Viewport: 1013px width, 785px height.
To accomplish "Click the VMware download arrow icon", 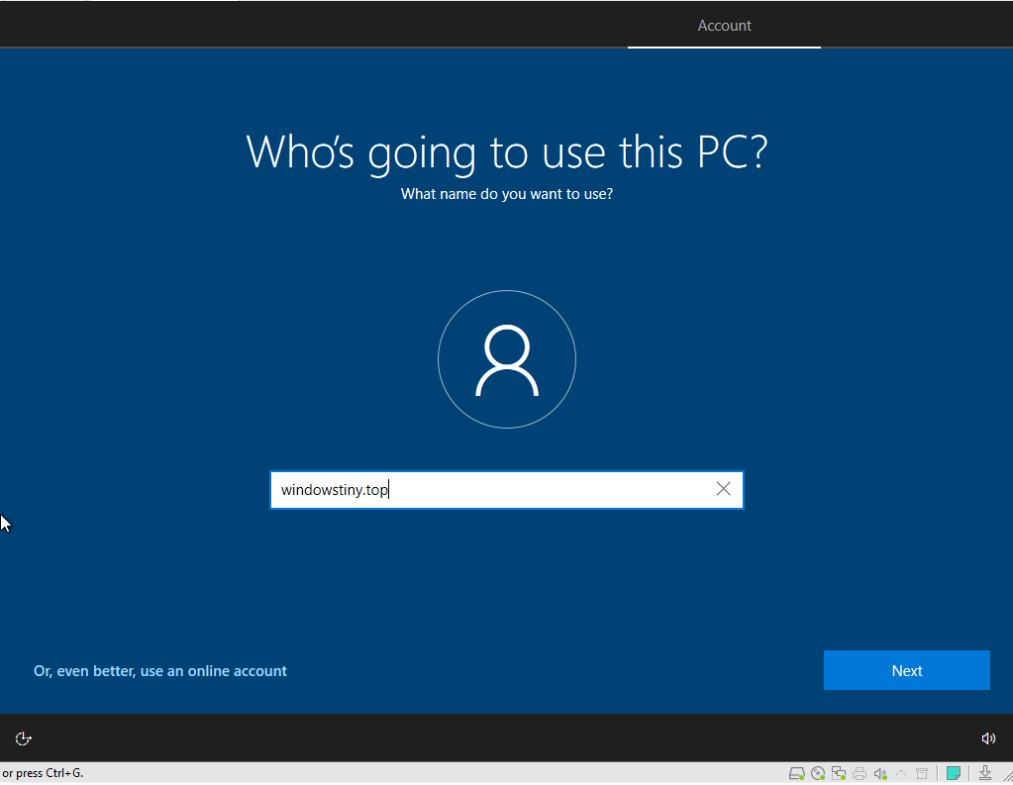I will [984, 773].
